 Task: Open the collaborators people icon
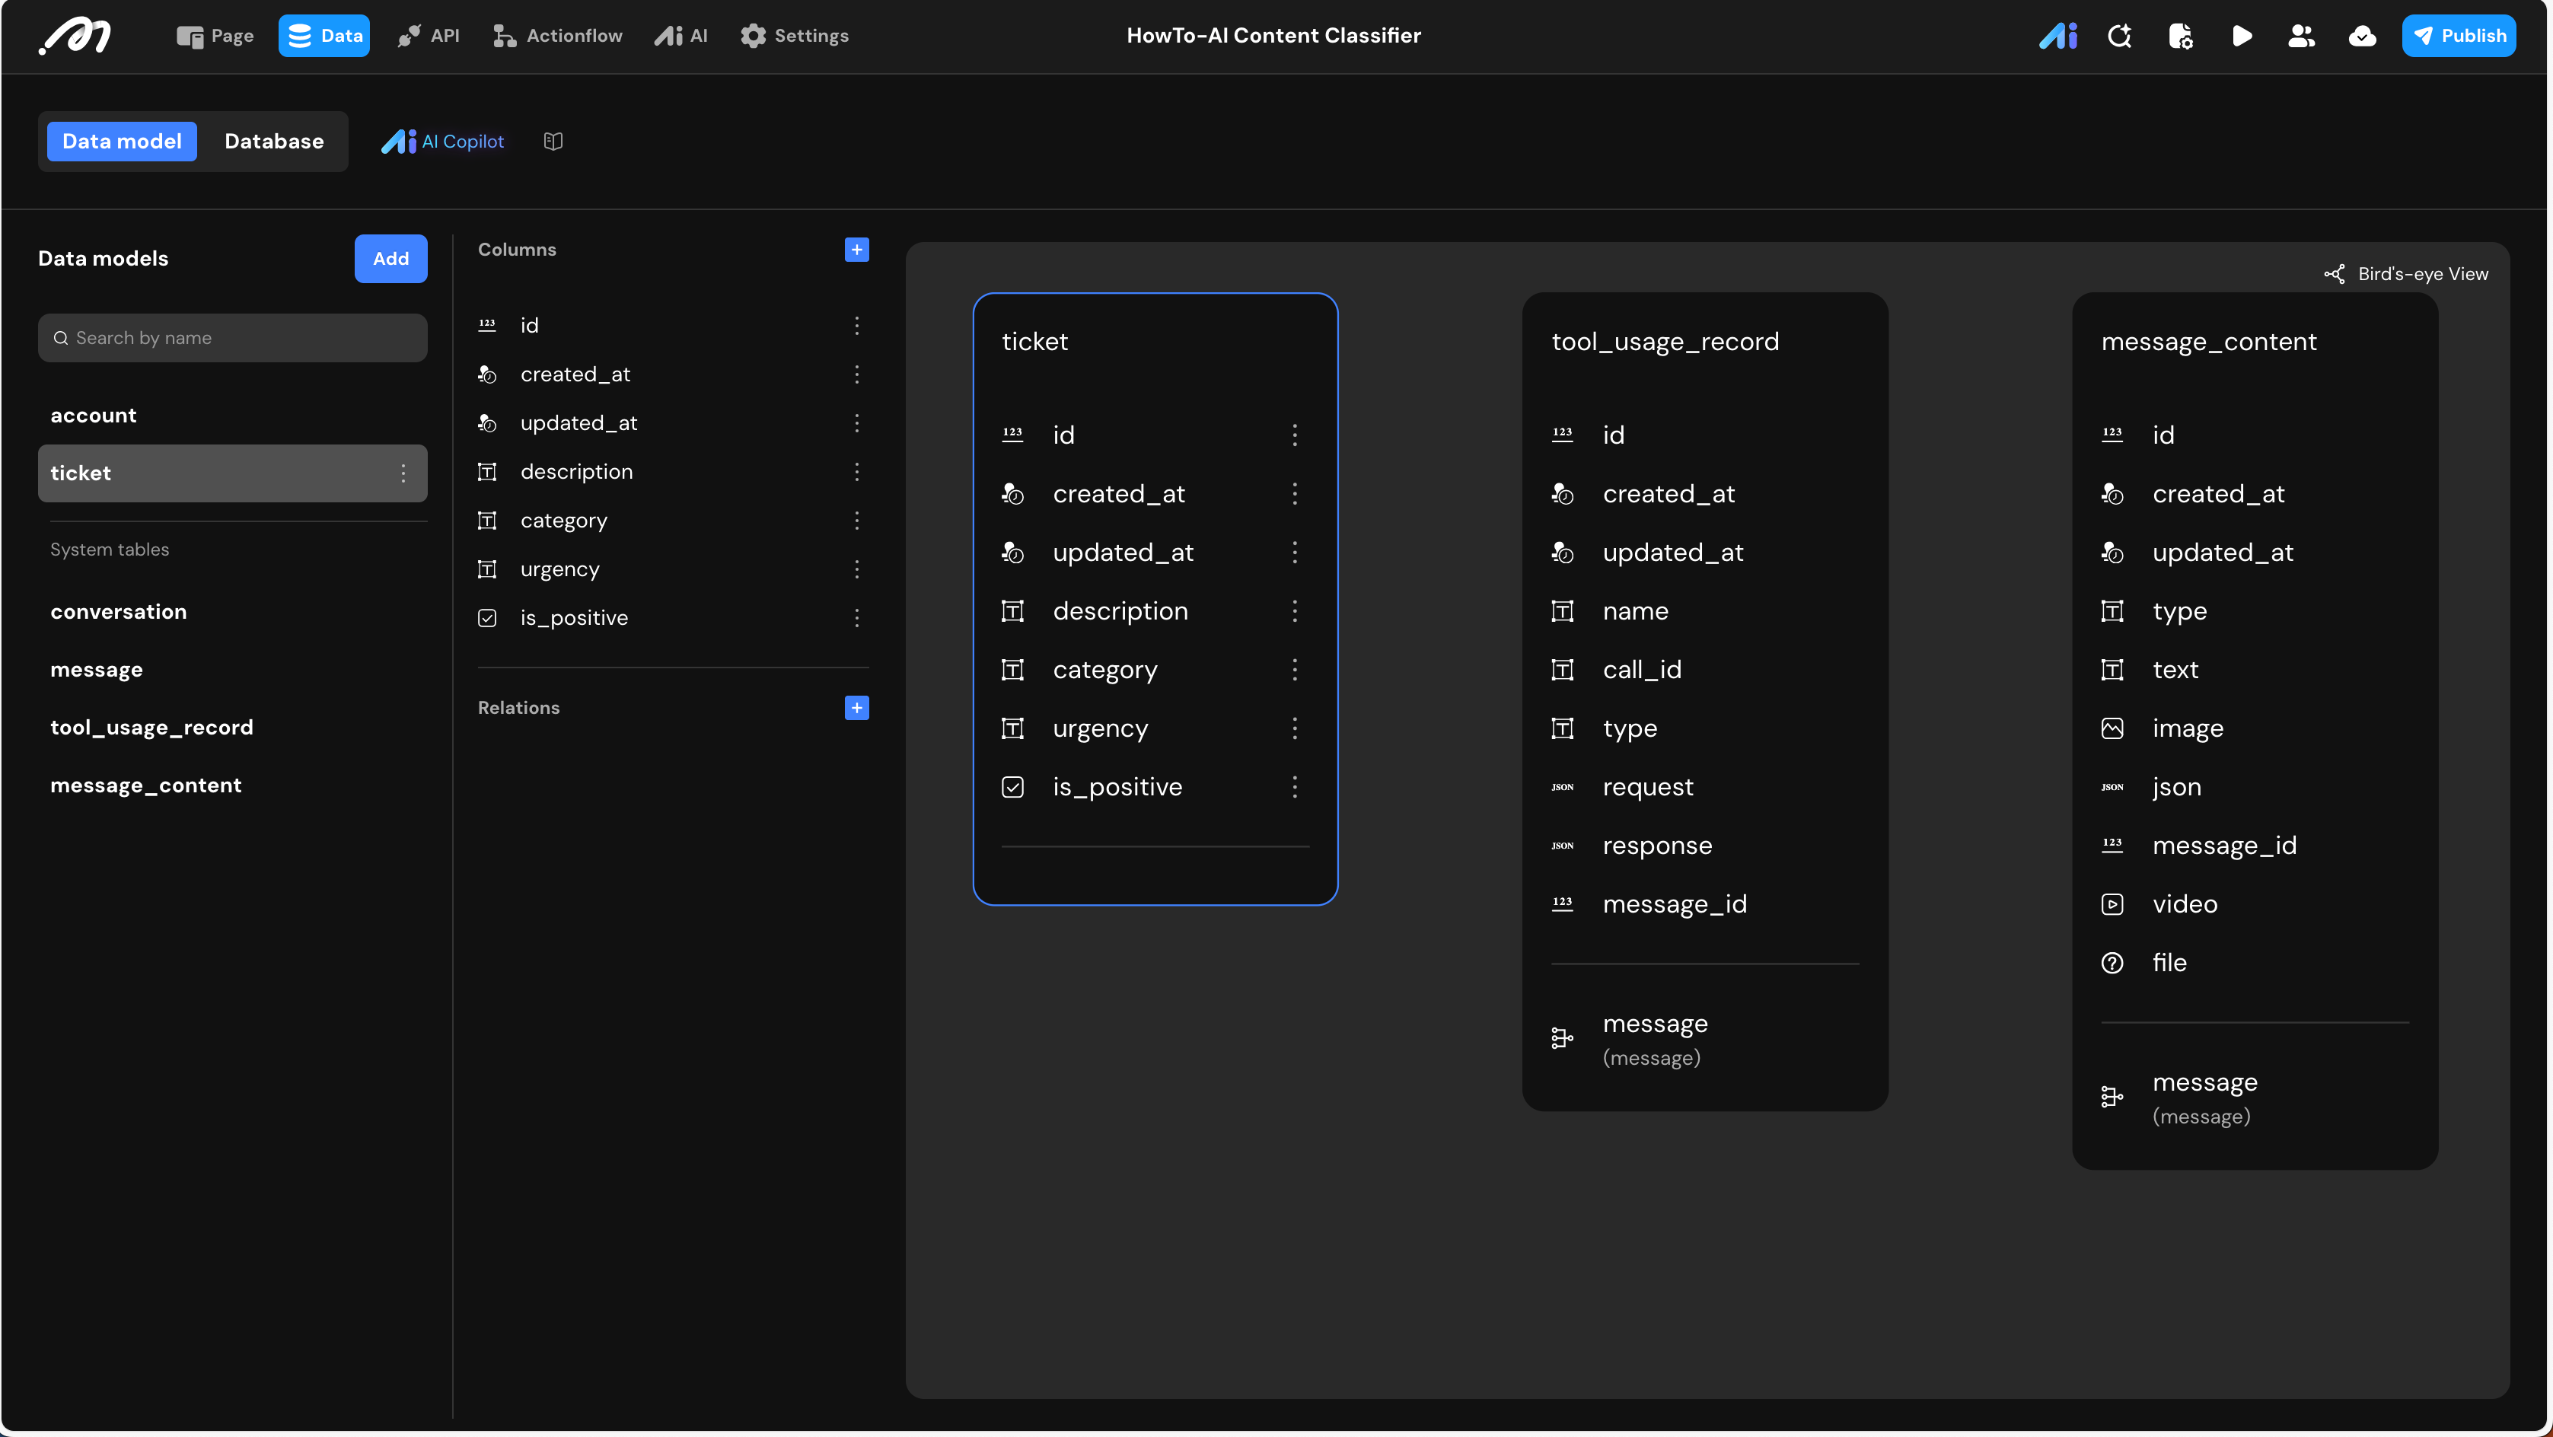point(2301,36)
